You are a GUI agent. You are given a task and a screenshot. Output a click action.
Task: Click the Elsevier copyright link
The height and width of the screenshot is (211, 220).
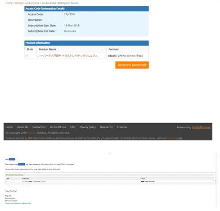[x=32, y=133]
